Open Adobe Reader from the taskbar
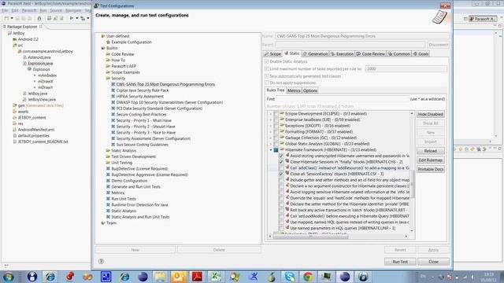This screenshot has height=283, width=504. (197, 277)
